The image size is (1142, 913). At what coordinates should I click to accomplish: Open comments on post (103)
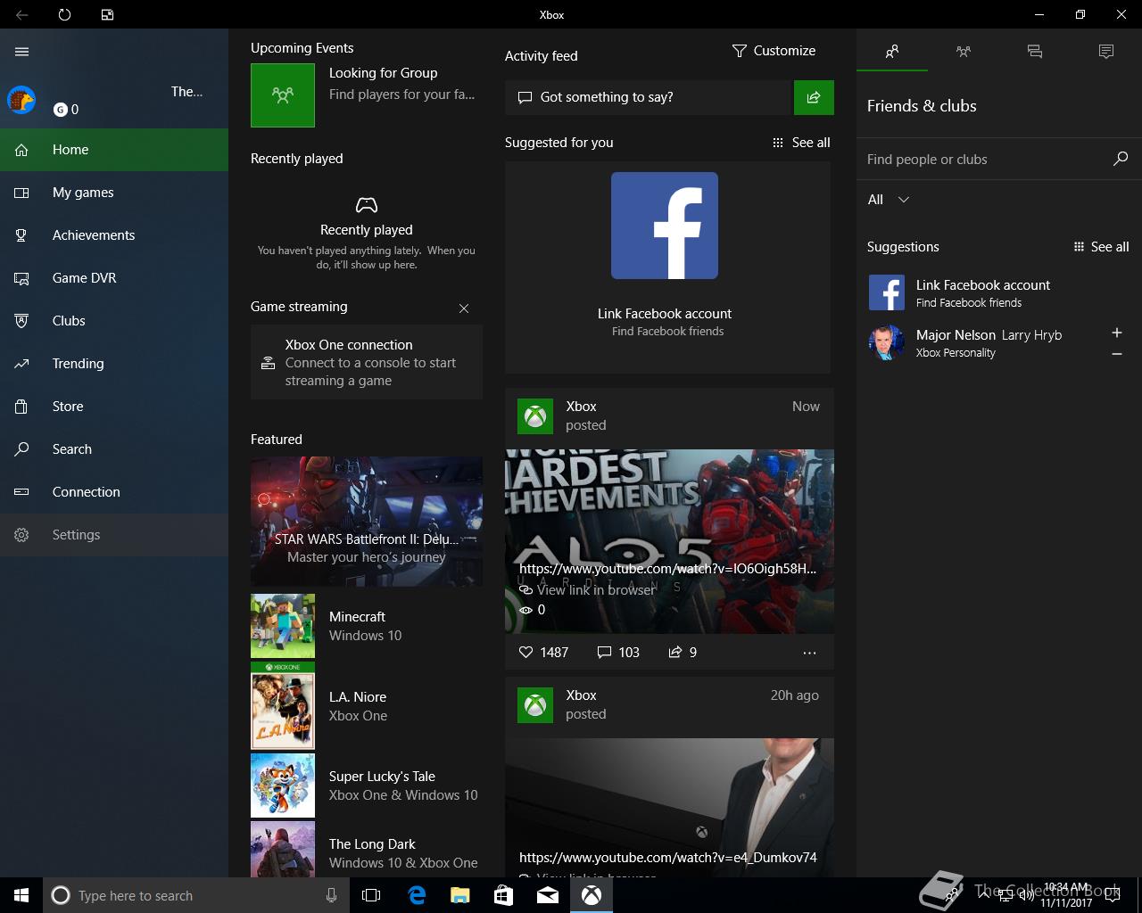point(618,653)
